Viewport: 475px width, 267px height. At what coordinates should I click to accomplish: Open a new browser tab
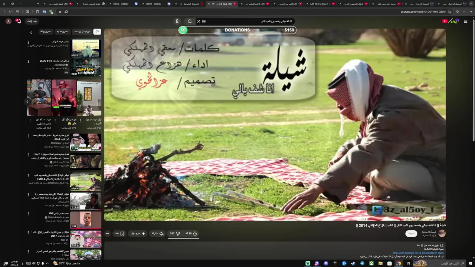click(38, 4)
